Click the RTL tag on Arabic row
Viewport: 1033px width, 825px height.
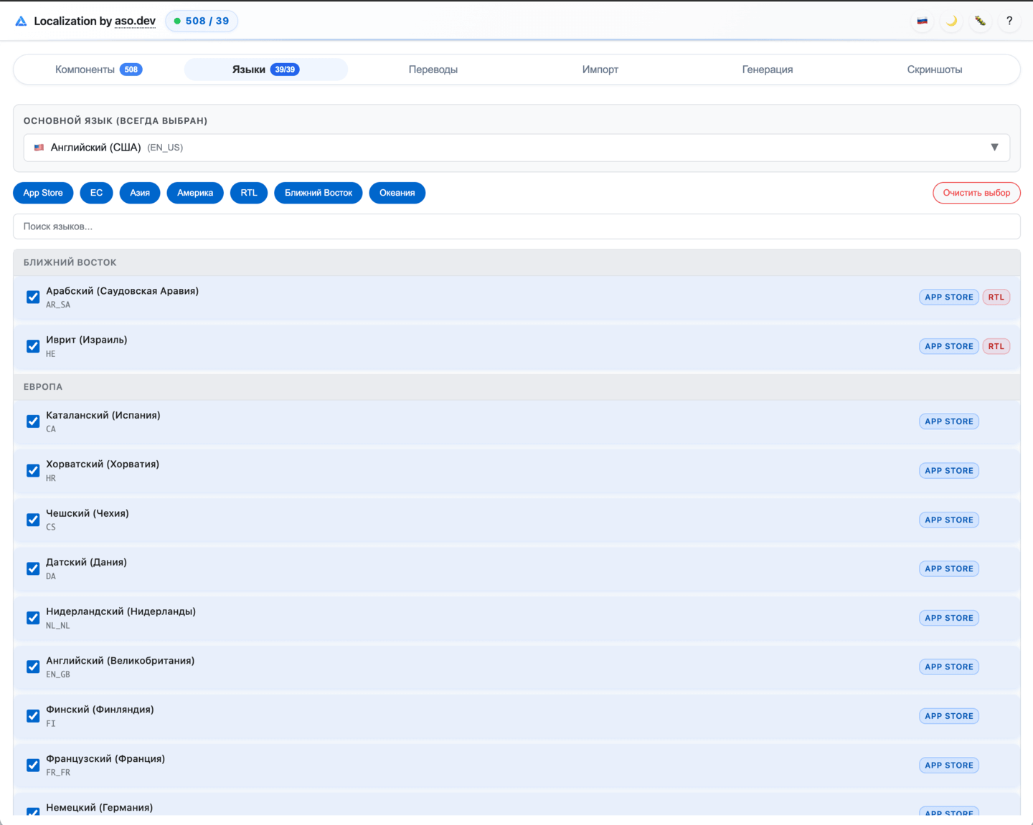pos(996,297)
